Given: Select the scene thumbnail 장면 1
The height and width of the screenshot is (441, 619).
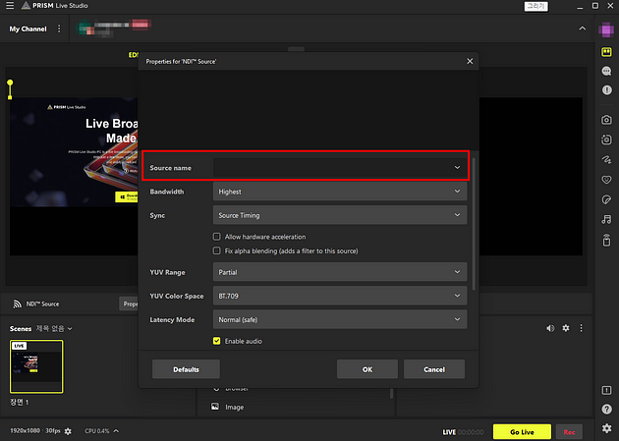Looking at the screenshot, I should (36, 366).
